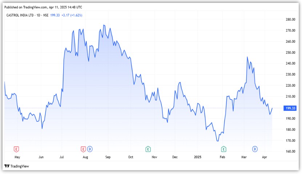Click the 180.00 price axis label
The image size is (302, 174).
tap(290, 129)
